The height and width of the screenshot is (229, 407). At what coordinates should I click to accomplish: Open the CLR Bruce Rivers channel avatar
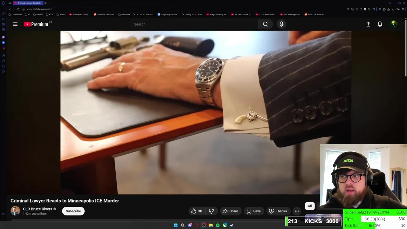15,211
